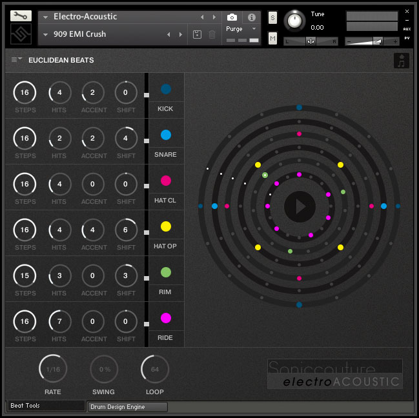Click the SNARE label button
This screenshot has height=418, width=419.
(165, 155)
